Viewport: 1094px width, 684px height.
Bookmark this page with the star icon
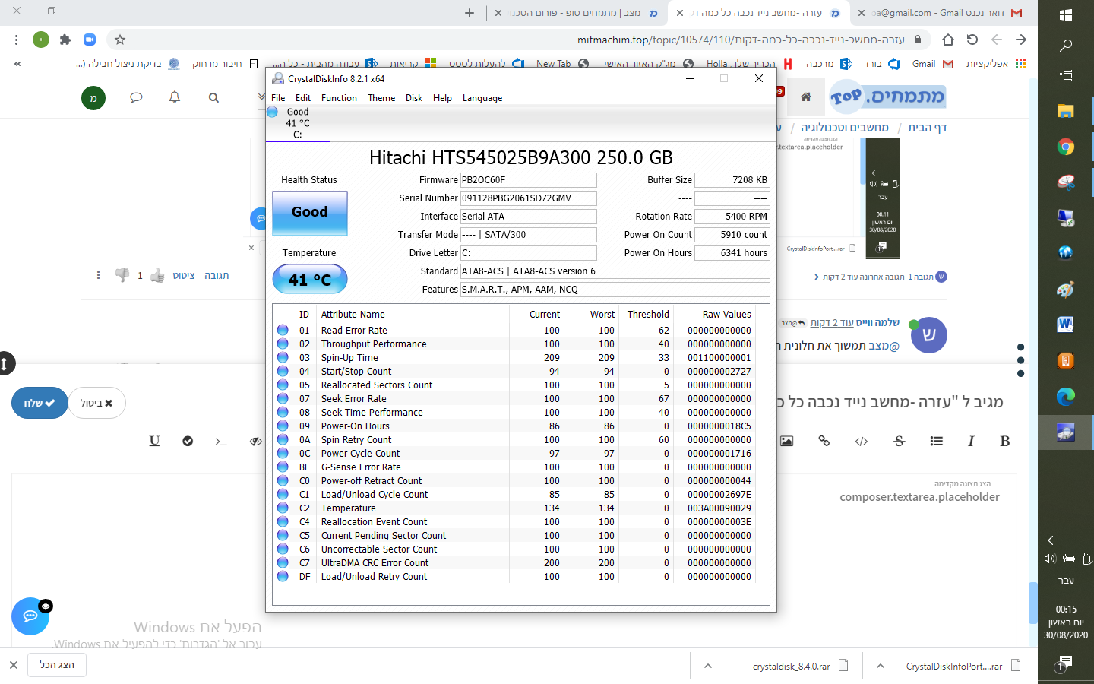119,40
